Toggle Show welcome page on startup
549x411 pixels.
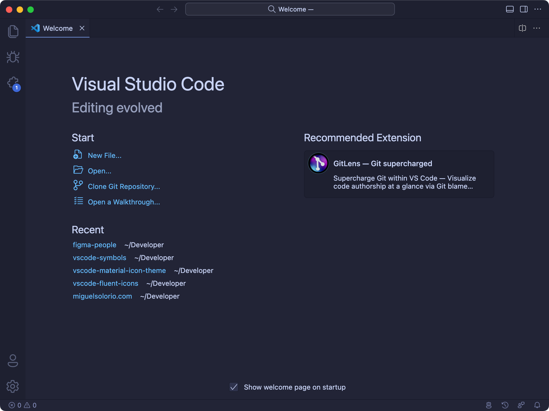(x=234, y=387)
